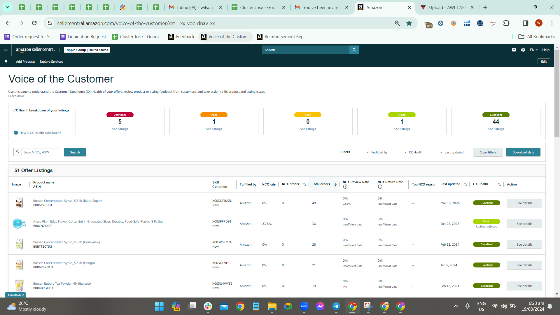Image resolution: width=560 pixels, height=315 pixels.
Task: Click the top Seller Central search field
Action: coord(306,50)
